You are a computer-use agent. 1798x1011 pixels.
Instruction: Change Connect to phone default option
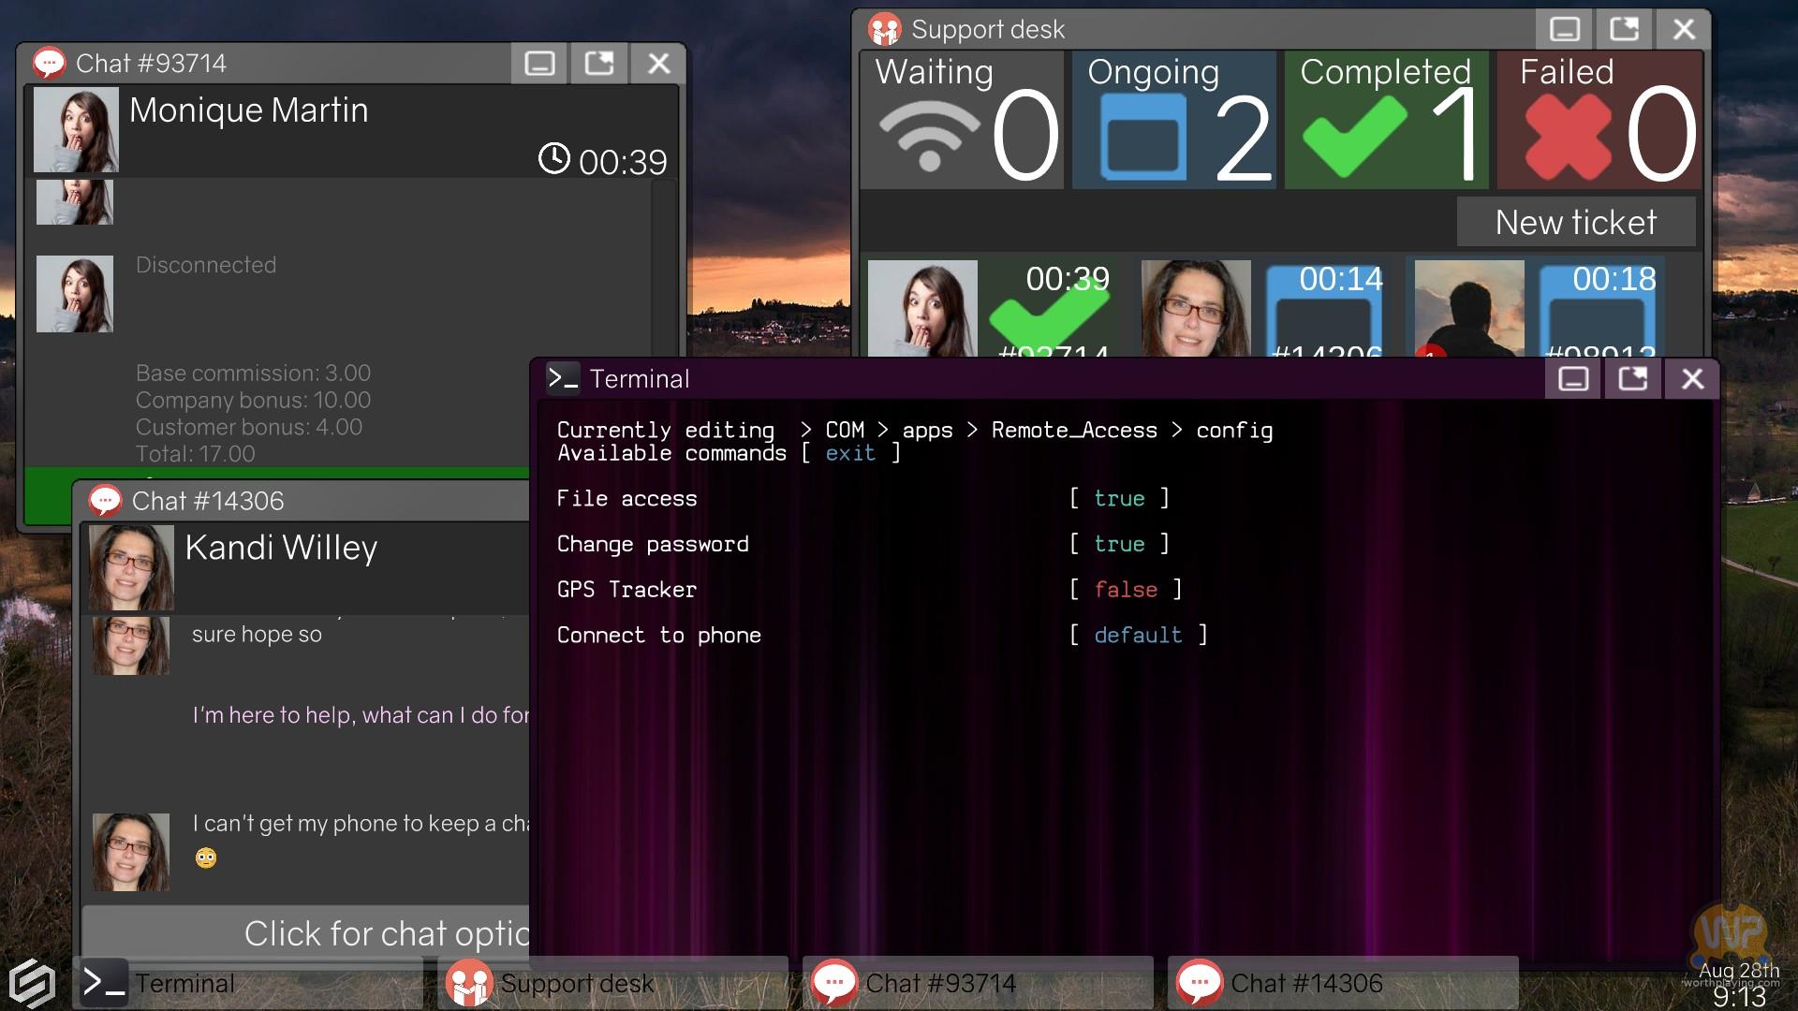click(x=1138, y=636)
